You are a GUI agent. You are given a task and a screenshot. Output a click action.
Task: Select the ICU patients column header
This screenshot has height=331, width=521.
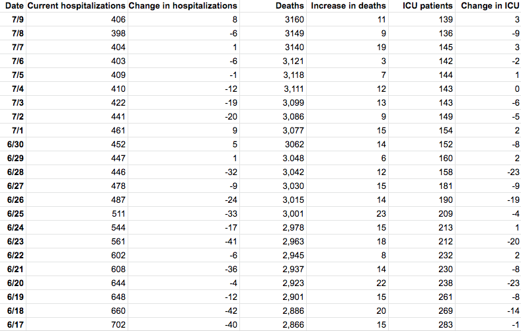pos(428,6)
